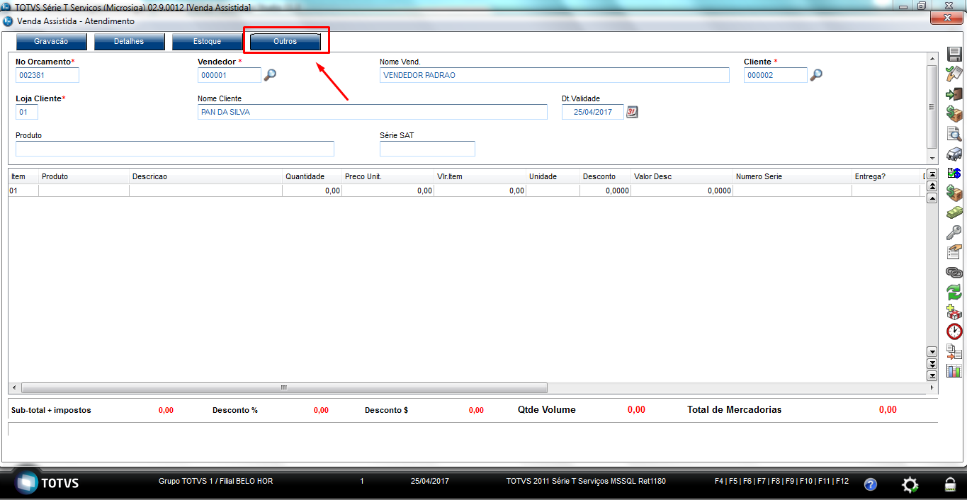Open the document with magnifier icon
Screen dimensions: 967x500
pyautogui.click(x=954, y=134)
